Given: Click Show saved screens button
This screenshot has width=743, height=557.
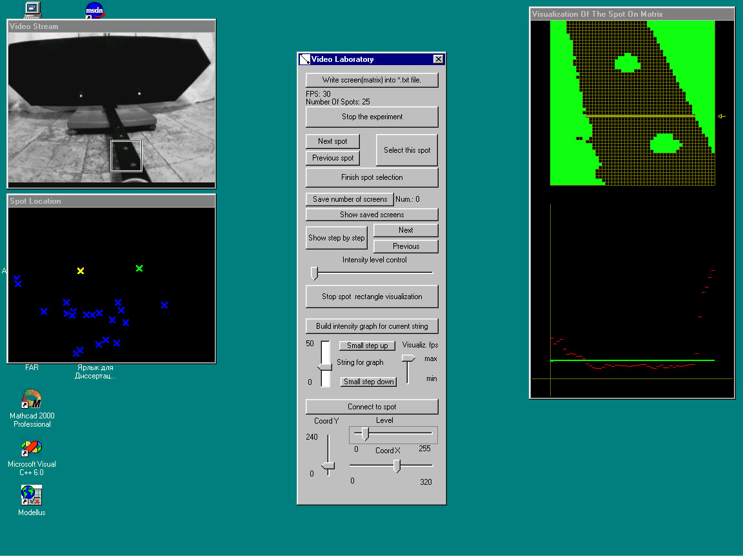Looking at the screenshot, I should (x=371, y=215).
